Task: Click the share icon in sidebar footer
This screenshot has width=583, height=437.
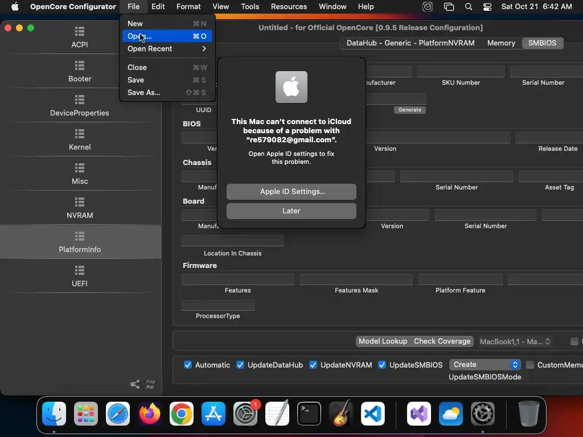Action: [135, 384]
